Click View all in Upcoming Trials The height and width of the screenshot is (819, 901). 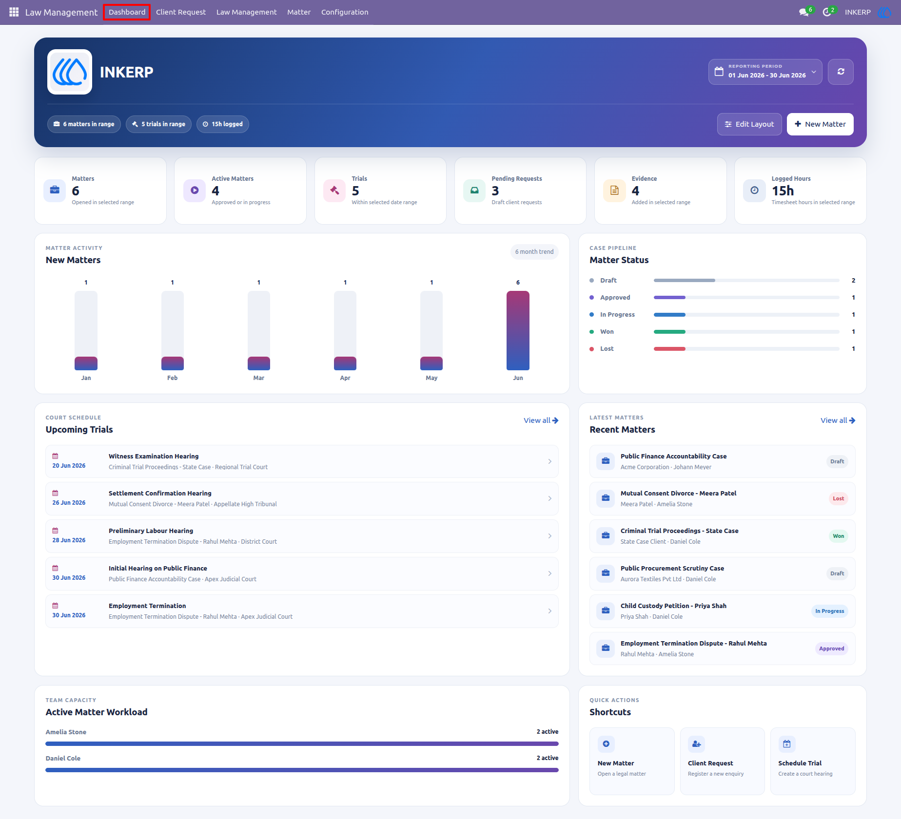(x=541, y=420)
